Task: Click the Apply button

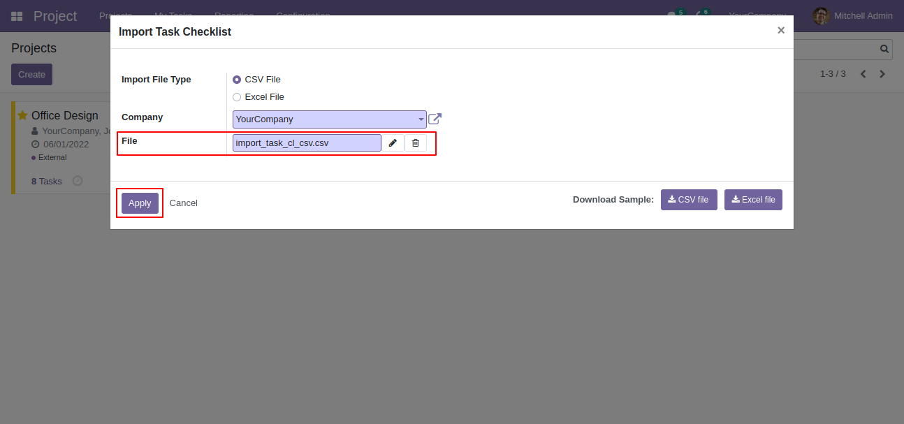Action: pos(140,203)
